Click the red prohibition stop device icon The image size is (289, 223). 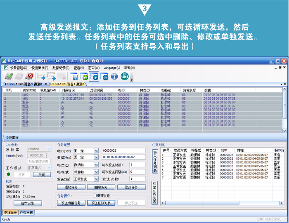29,76
